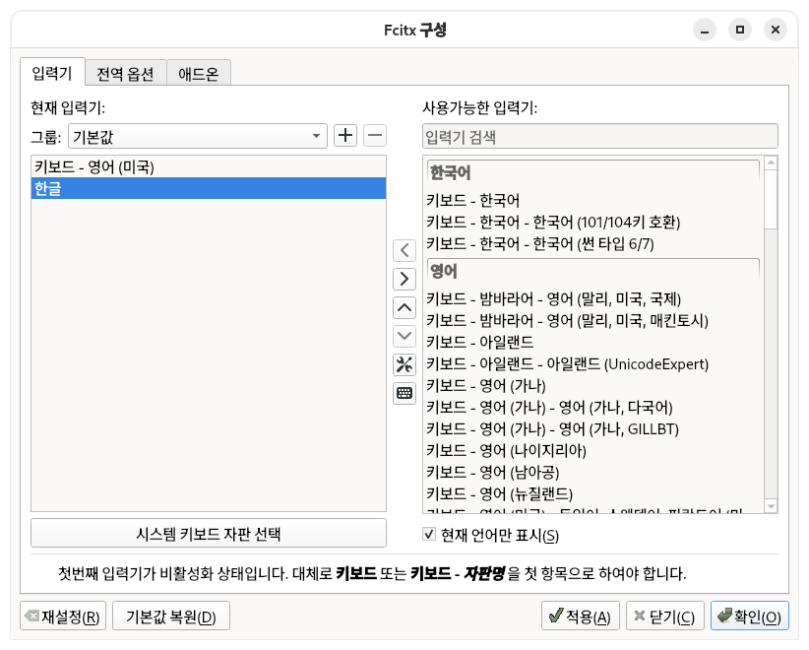Image resolution: width=809 pixels, height=650 pixels.
Task: Click scrollbar up arrow in available list
Action: coord(771,163)
